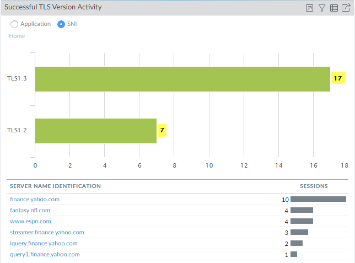Open the fantasy.nfl.com link
355x263 pixels.
tap(30, 210)
